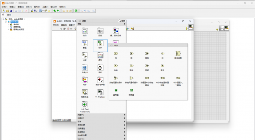Screen dimensions: 255x140
Task: Select the True Constant (真常量)
Action: point(116,92)
